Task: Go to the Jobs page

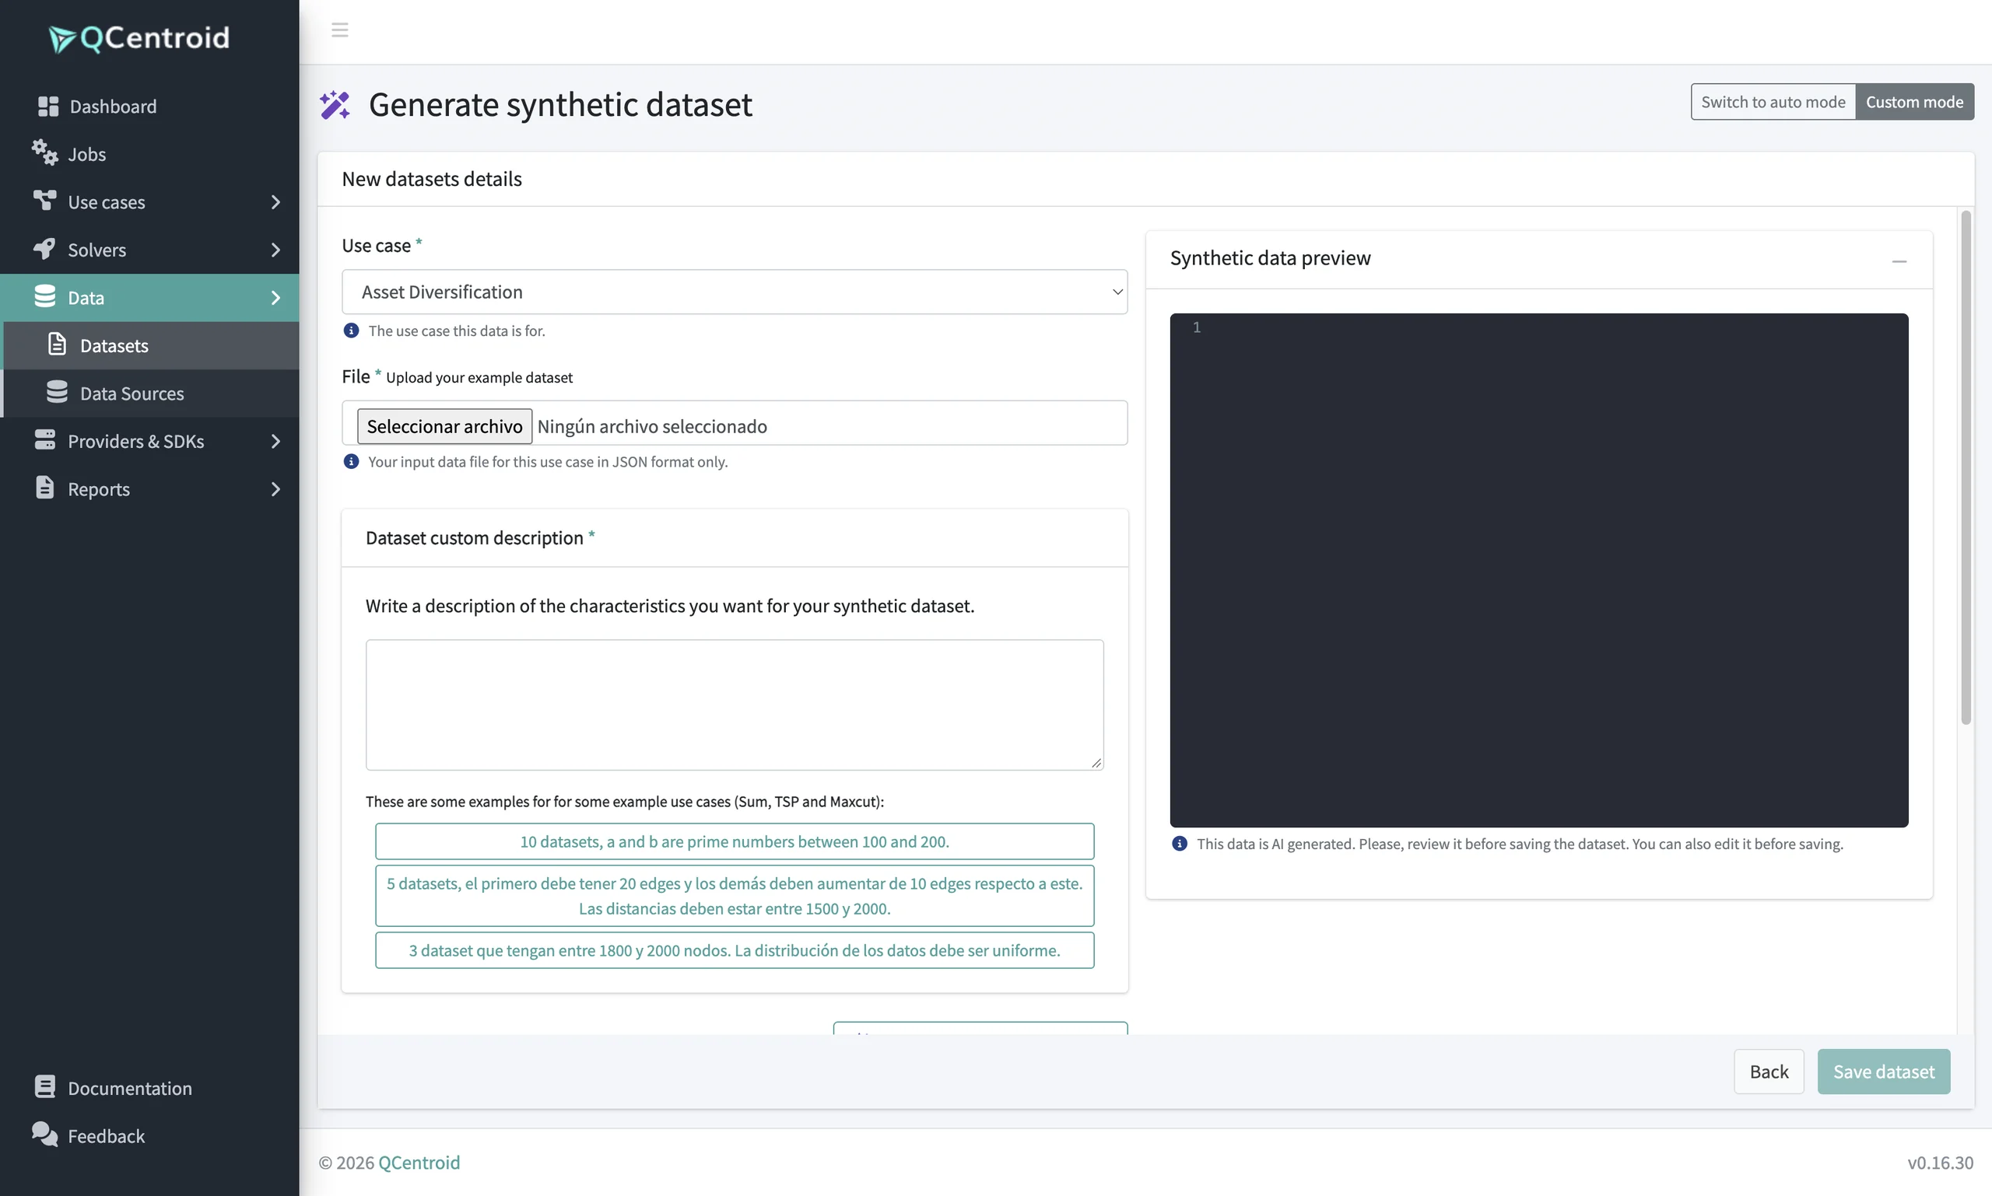Action: click(149, 154)
